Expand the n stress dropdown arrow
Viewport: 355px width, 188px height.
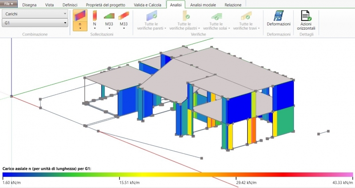(x=80, y=28)
